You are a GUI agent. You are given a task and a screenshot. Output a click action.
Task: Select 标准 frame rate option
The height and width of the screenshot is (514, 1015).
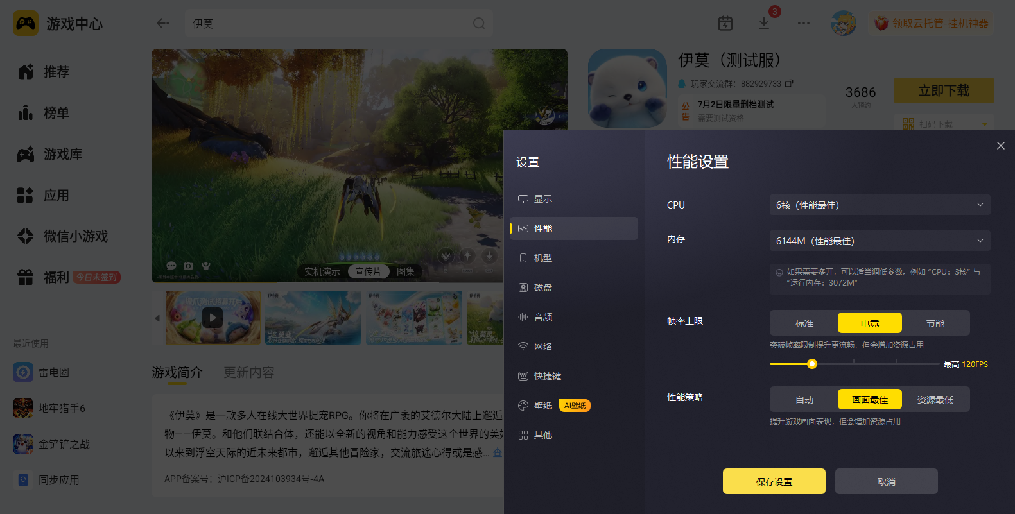pos(804,323)
